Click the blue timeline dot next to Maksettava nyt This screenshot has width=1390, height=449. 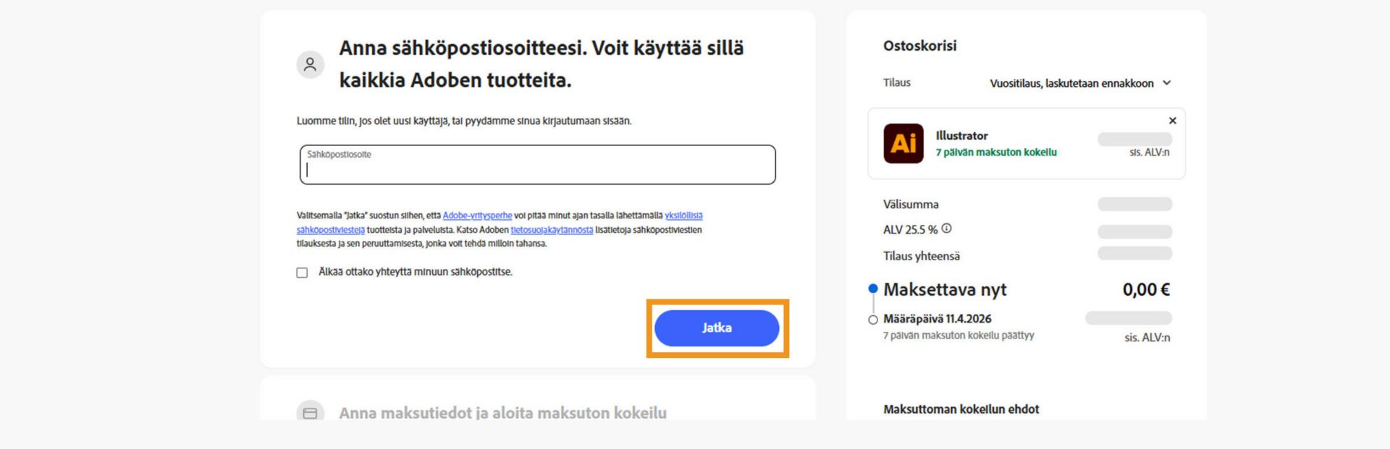tap(872, 289)
